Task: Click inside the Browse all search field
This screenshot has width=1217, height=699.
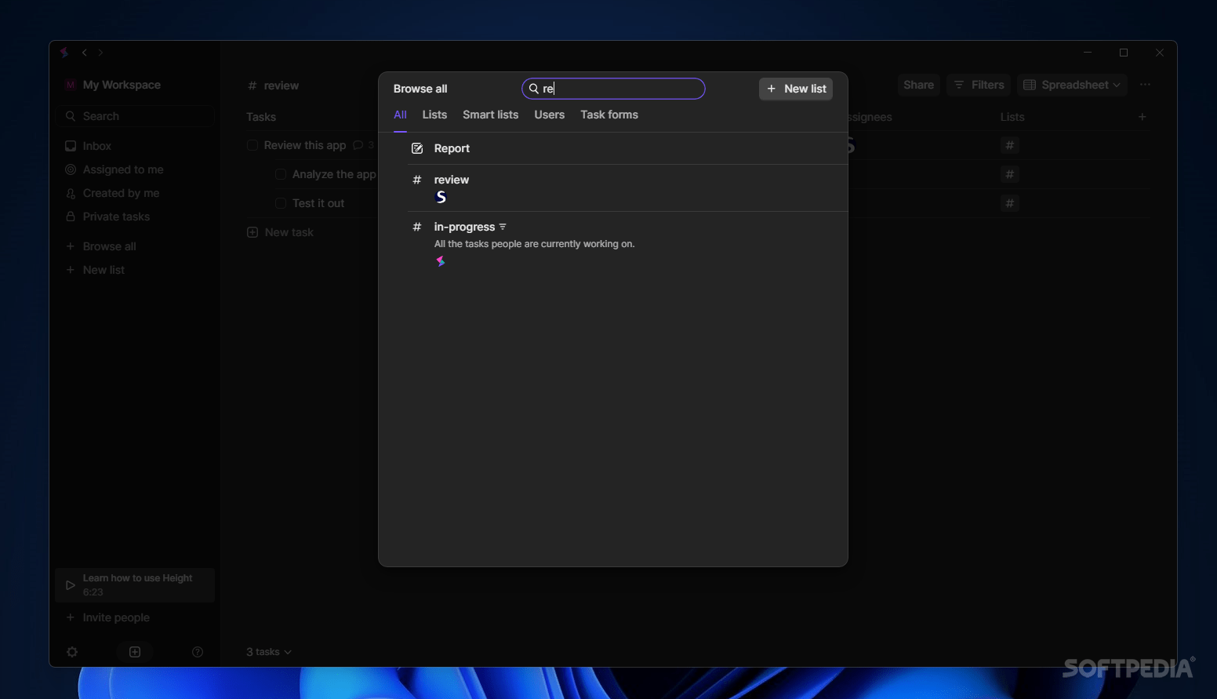Action: (x=613, y=89)
